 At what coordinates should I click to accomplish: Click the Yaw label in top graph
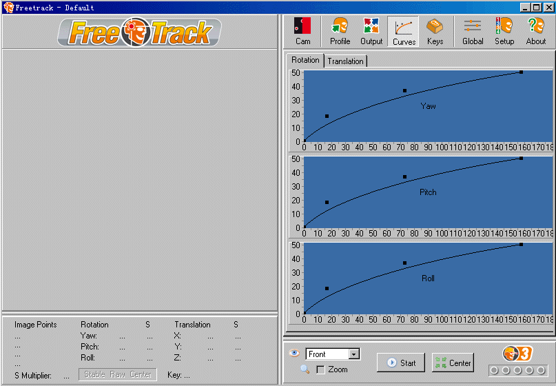[x=428, y=106]
